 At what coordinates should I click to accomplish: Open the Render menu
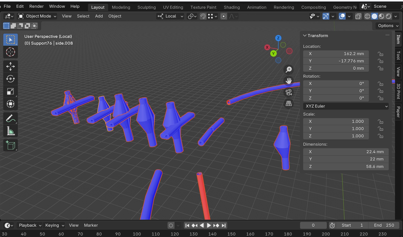tap(36, 6)
